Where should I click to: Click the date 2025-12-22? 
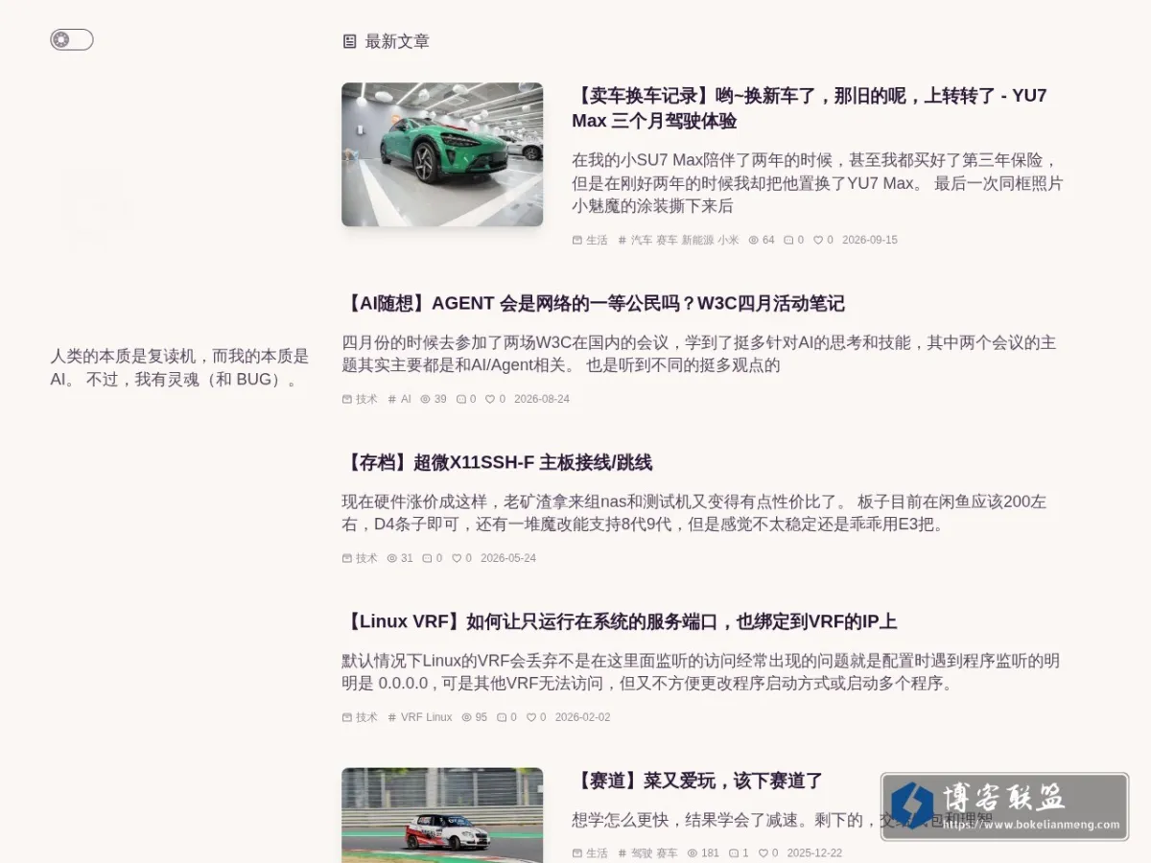point(815,853)
